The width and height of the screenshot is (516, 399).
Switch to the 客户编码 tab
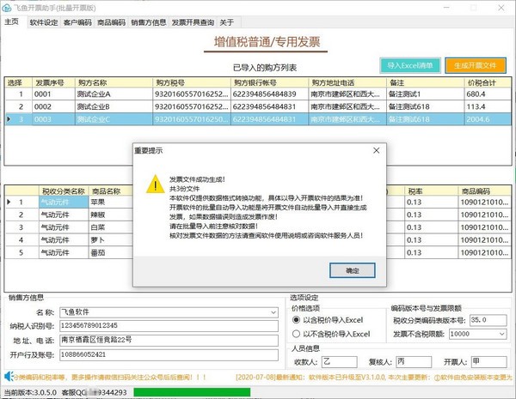(77, 23)
